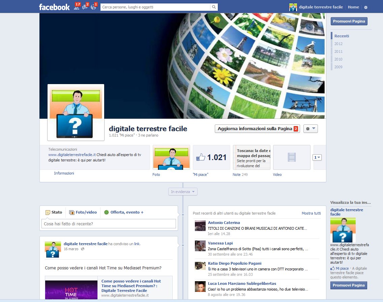Click Luca Leon Marciano's avatar thumbnail

(200, 287)
